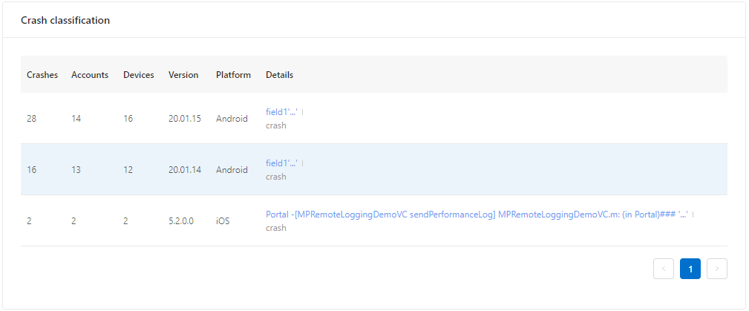749x311 pixels.
Task: Click the Crashes column header
Action: point(42,75)
